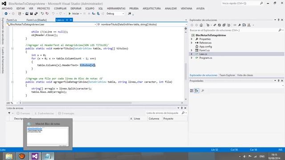Open File Explorer from the taskbar
Viewport: 285px width, 160px height.
(x=9, y=156)
